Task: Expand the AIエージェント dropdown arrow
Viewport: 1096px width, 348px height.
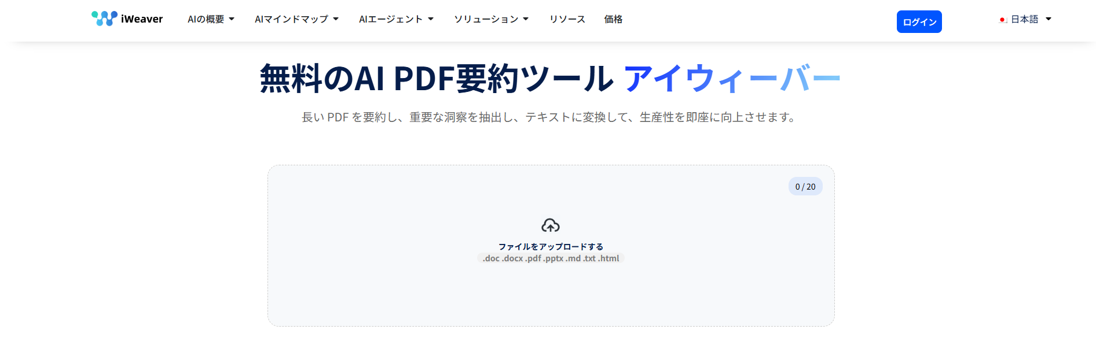Action: [x=431, y=19]
